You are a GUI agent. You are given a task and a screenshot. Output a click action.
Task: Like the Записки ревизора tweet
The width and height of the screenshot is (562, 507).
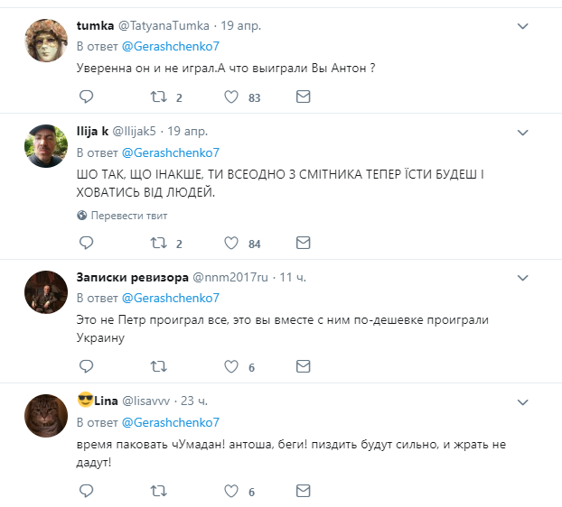tap(230, 367)
